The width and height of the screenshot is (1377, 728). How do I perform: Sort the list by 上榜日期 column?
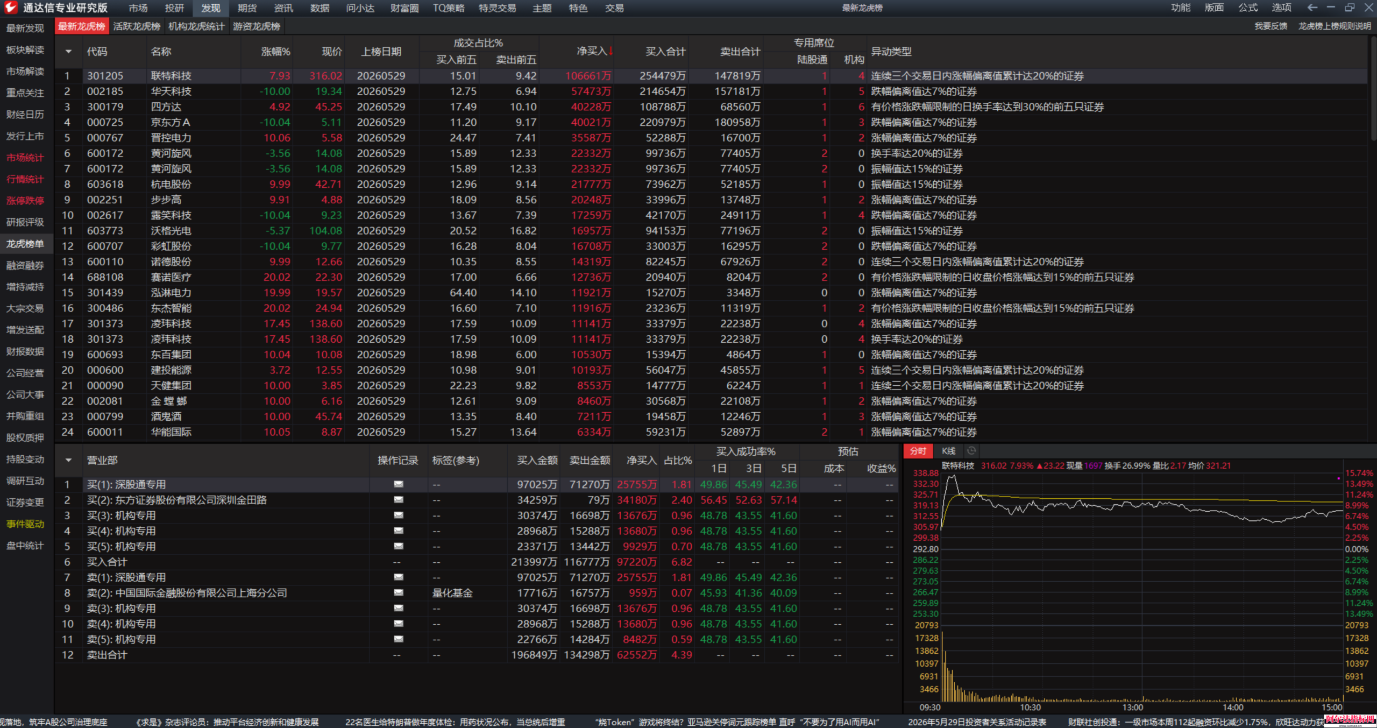381,52
